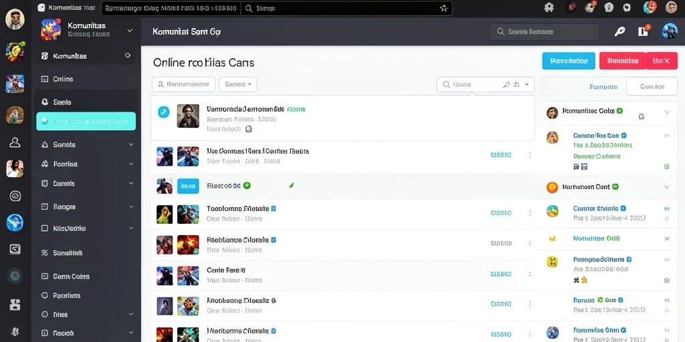Open the three-dot menu on Todolomne row
Viewport: 685px width, 342px height.
(x=530, y=213)
